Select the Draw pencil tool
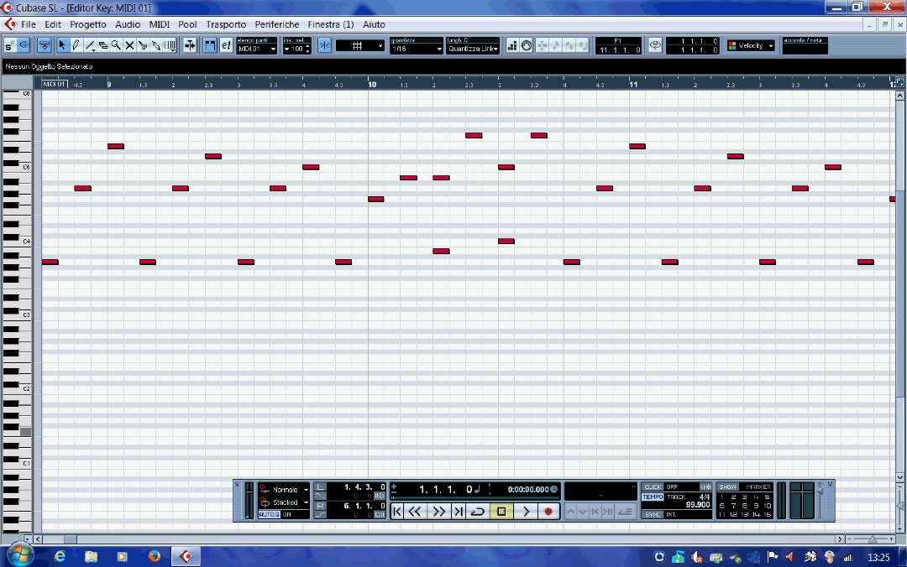The height and width of the screenshot is (567, 907). [x=76, y=45]
